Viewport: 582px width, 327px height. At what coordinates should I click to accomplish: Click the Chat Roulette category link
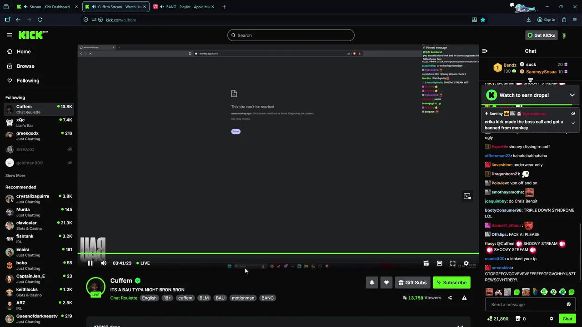123,298
